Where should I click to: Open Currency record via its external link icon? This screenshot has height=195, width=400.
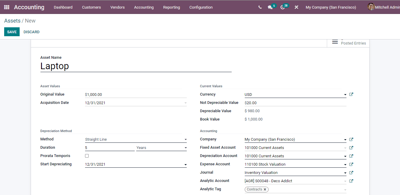click(351, 94)
